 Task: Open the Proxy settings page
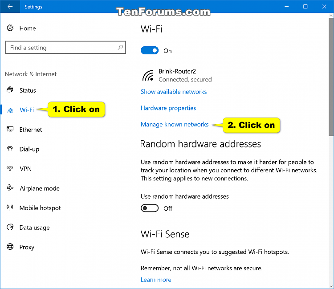click(27, 247)
